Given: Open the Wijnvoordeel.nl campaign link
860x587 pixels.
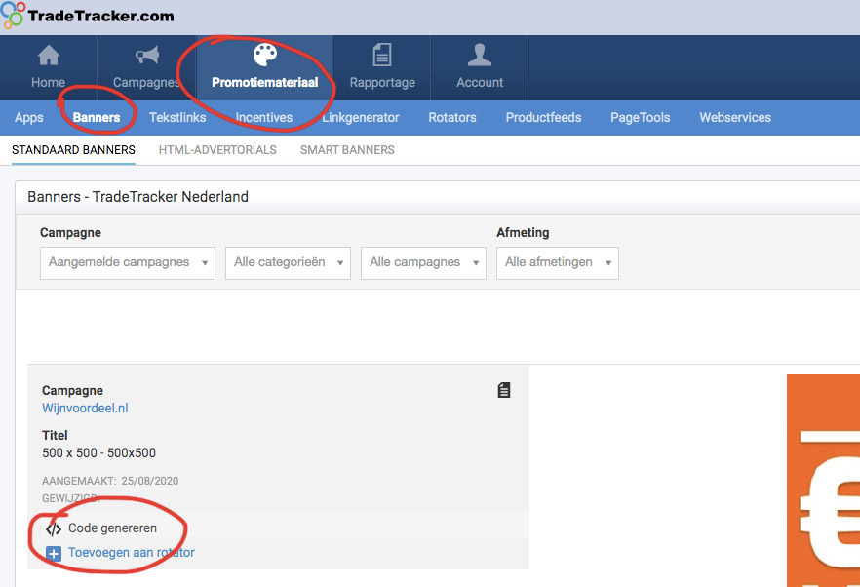Looking at the screenshot, I should coord(85,408).
